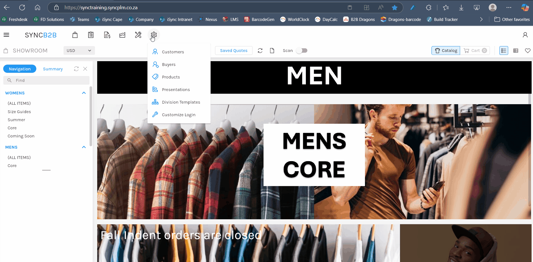This screenshot has height=262, width=533.
Task: Go to the browser home page
Action: 37,8
